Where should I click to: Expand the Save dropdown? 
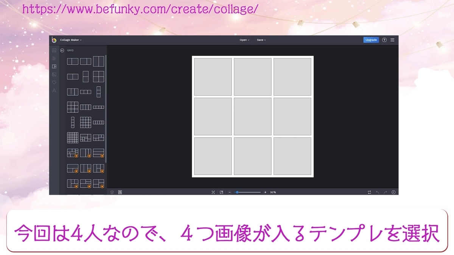[x=261, y=40]
